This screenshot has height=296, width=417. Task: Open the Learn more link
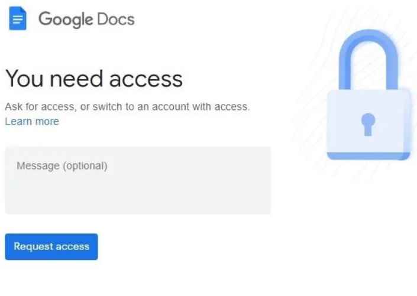point(32,122)
